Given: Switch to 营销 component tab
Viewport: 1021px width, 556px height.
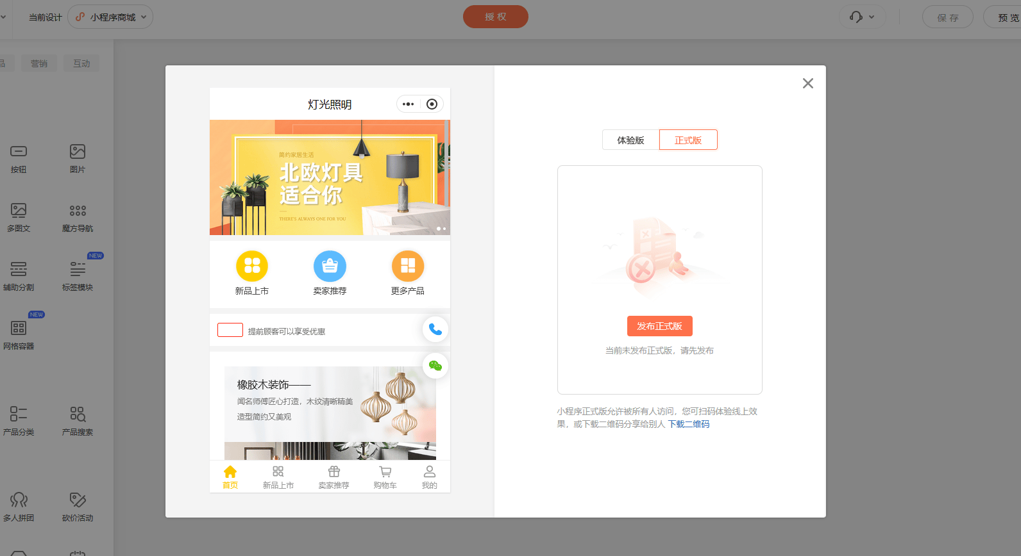Looking at the screenshot, I should [39, 63].
